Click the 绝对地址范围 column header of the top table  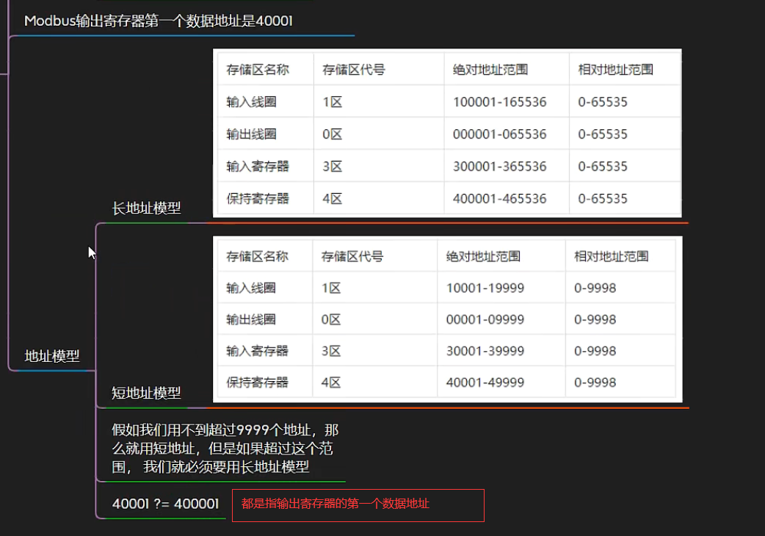[x=489, y=68]
